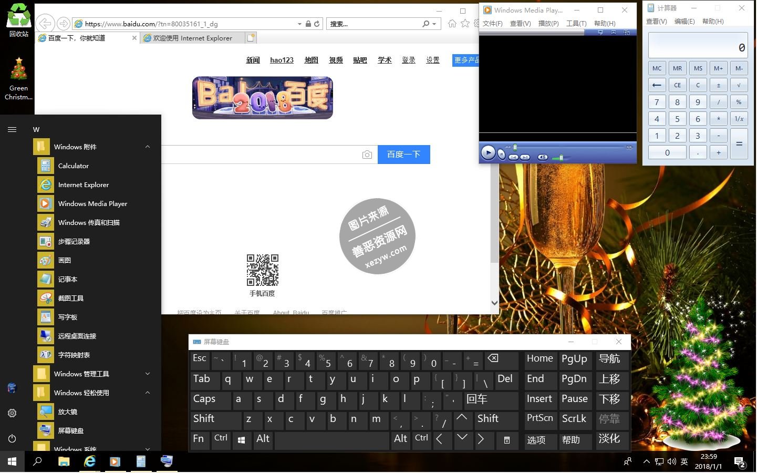The image size is (757, 473).
Task: Toggle Caps key on on-screen keyboard
Action: (x=210, y=400)
